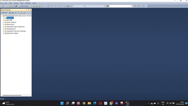
Task: Open the Help menu
Action: click(x=34, y=3)
